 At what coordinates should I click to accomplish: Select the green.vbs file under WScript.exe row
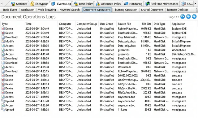tap(123, 50)
